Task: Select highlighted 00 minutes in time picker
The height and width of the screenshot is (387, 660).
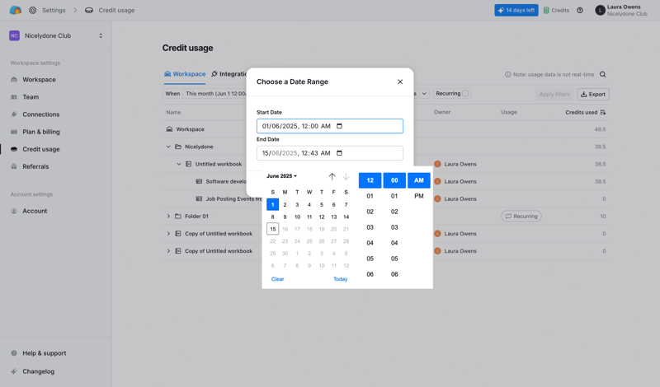Action: click(x=394, y=180)
